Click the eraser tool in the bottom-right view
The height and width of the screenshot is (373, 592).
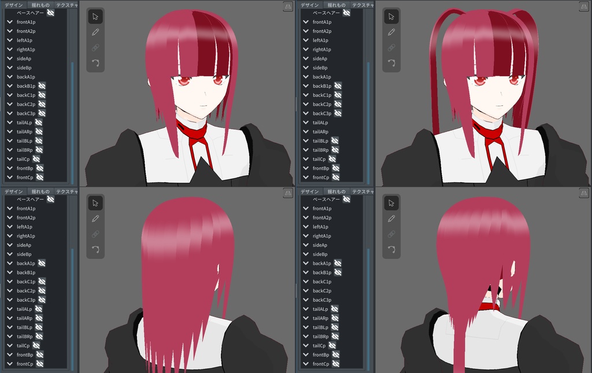tap(391, 234)
